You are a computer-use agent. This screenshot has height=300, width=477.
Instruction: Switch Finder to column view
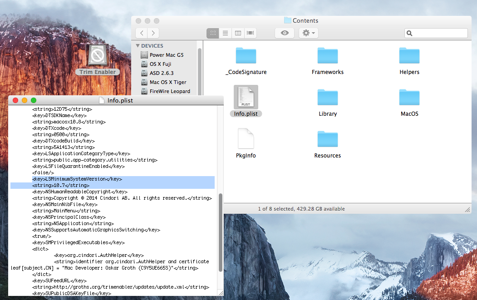tap(238, 33)
